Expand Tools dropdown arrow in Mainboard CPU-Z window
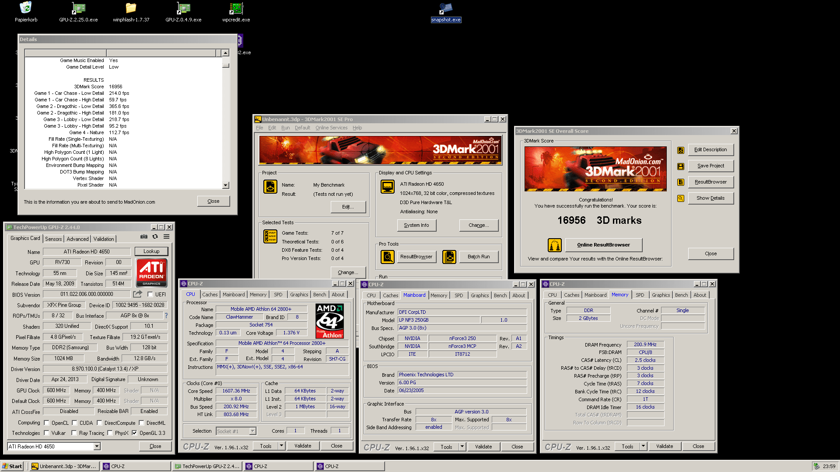This screenshot has width=840, height=472. tap(462, 447)
